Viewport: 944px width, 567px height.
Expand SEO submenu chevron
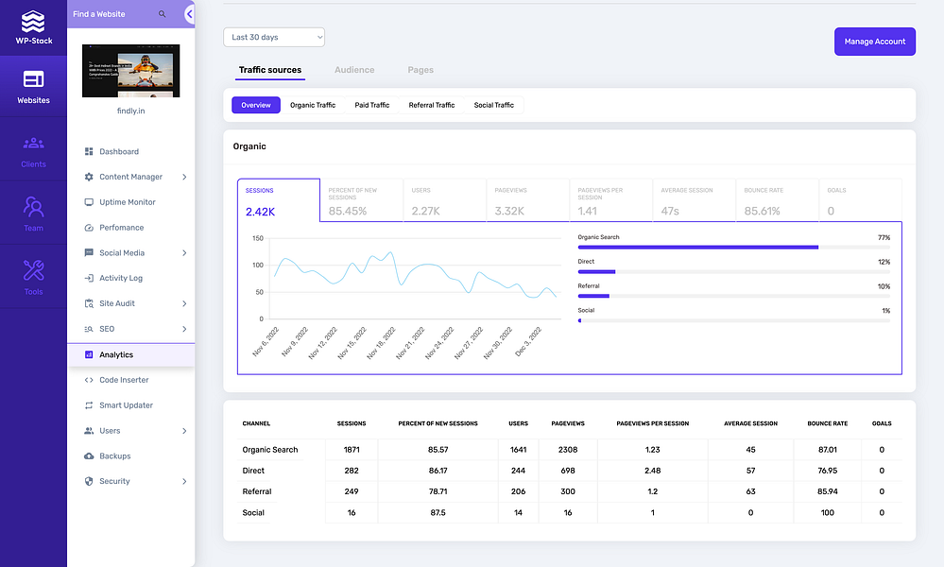184,329
